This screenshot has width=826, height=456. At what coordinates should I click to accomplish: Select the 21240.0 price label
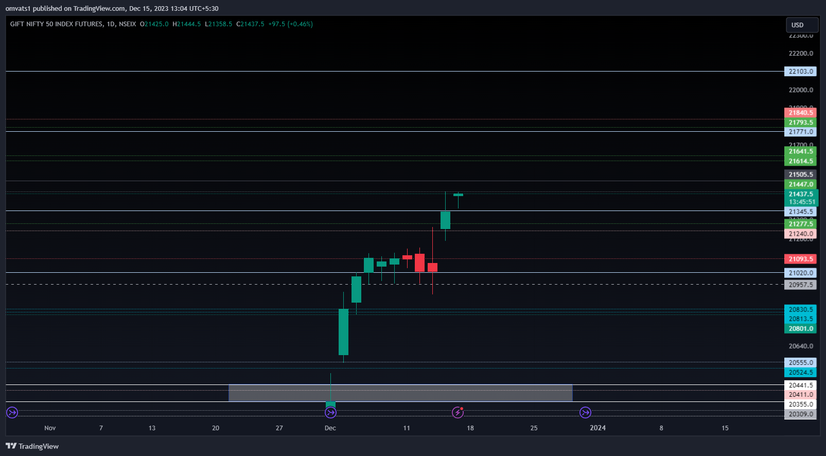(800, 234)
